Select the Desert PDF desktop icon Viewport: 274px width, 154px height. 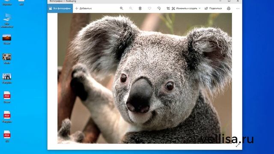pos(7,97)
